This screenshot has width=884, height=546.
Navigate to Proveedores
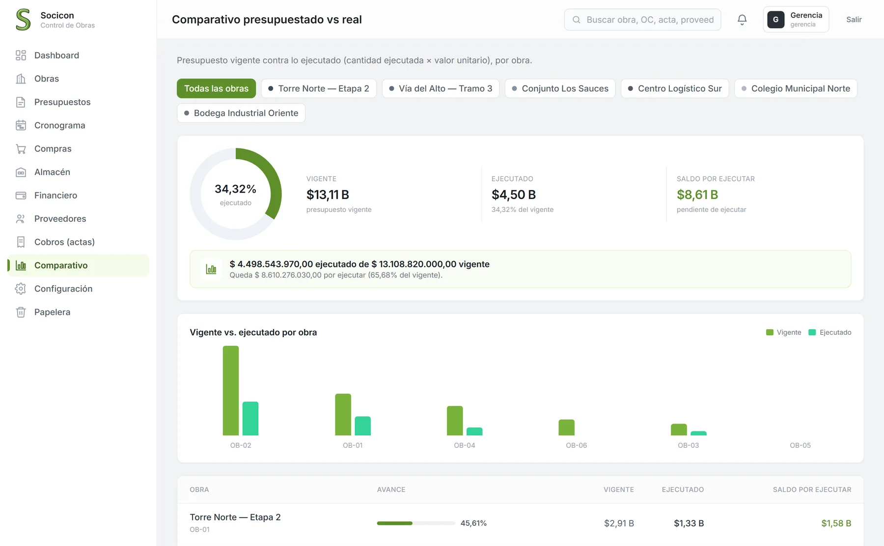(78, 219)
